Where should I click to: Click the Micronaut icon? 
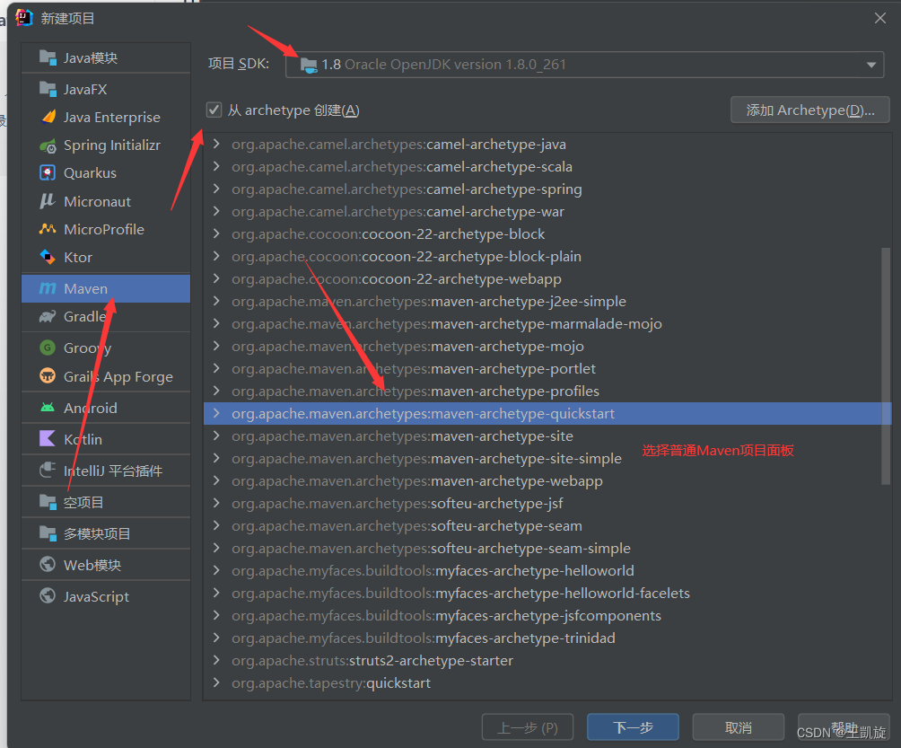tap(48, 201)
